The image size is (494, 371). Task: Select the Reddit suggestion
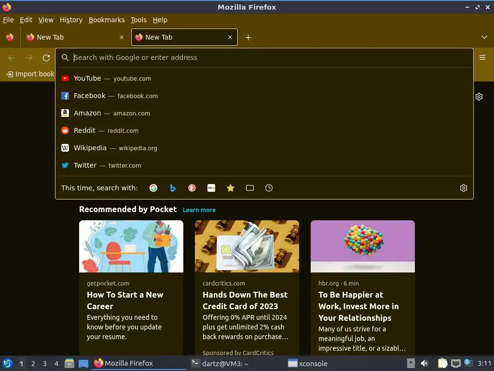(264, 130)
